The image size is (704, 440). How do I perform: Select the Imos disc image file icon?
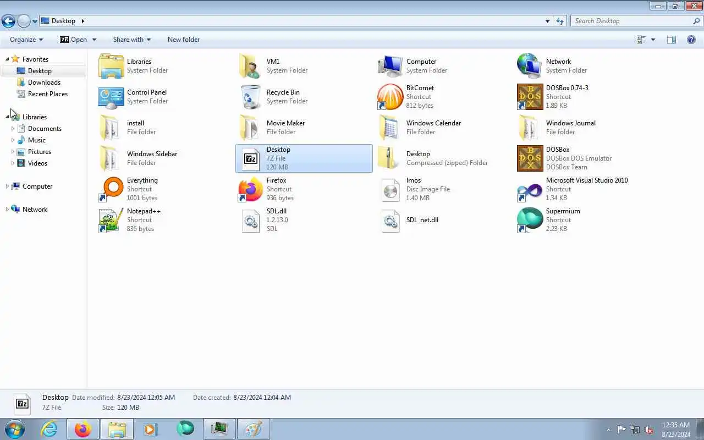point(390,189)
